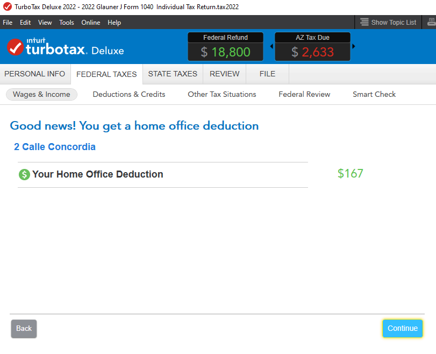Click the Continue button
This screenshot has width=436, height=354.
[x=403, y=328]
